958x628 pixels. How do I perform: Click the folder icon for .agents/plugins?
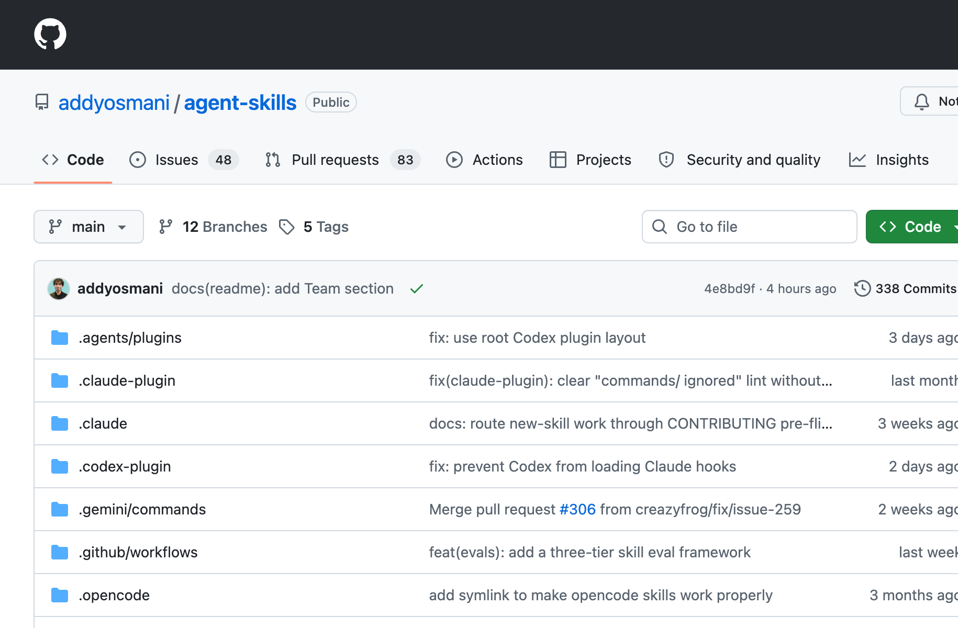(60, 338)
